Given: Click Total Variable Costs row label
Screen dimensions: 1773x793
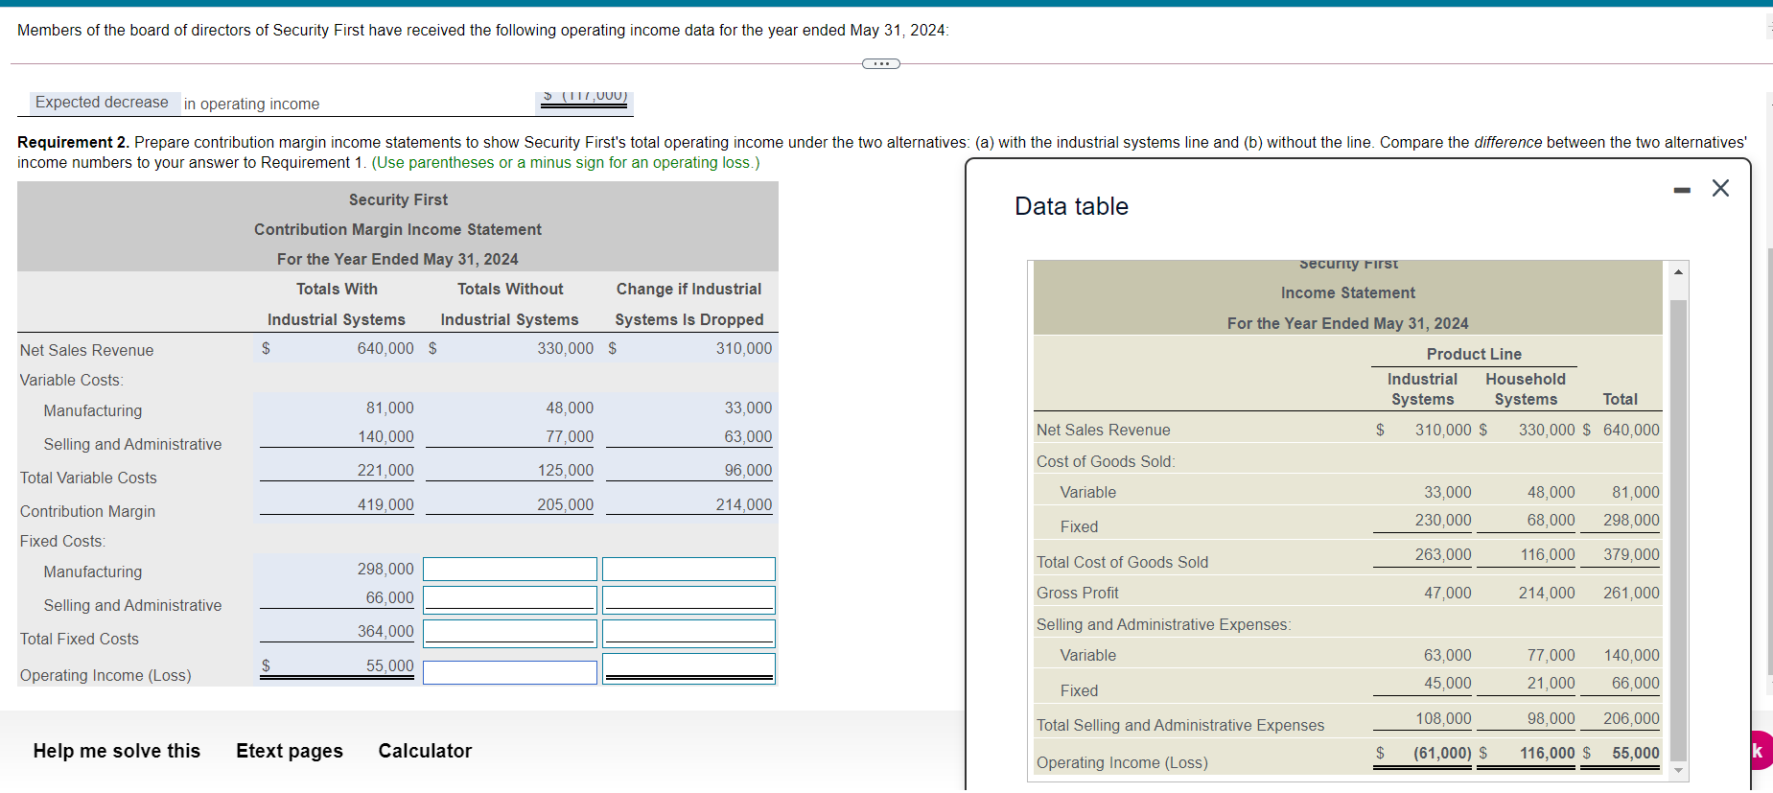Looking at the screenshot, I should [x=88, y=478].
